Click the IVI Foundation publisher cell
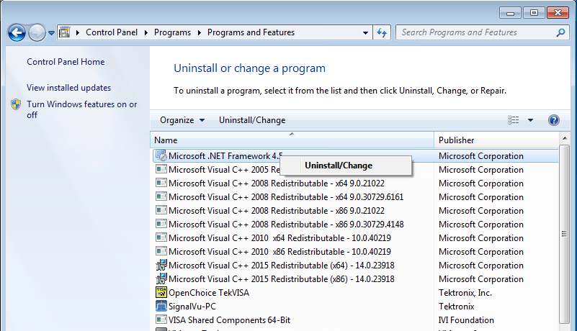This screenshot has height=331, width=577. 466,320
